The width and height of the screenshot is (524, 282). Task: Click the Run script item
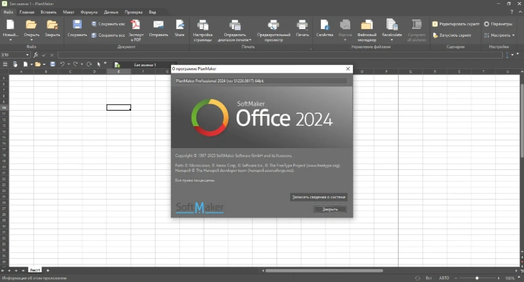pos(452,35)
